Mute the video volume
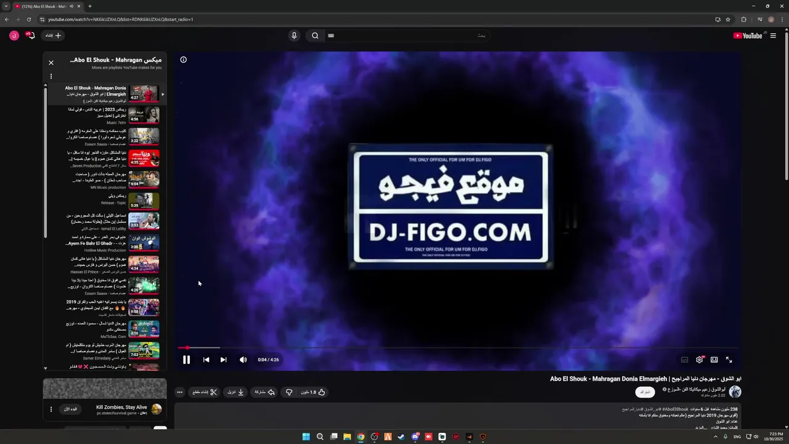The image size is (789, 444). coord(243,360)
